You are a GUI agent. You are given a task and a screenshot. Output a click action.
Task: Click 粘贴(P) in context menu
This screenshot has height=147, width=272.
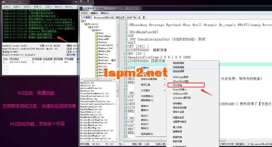(145, 124)
